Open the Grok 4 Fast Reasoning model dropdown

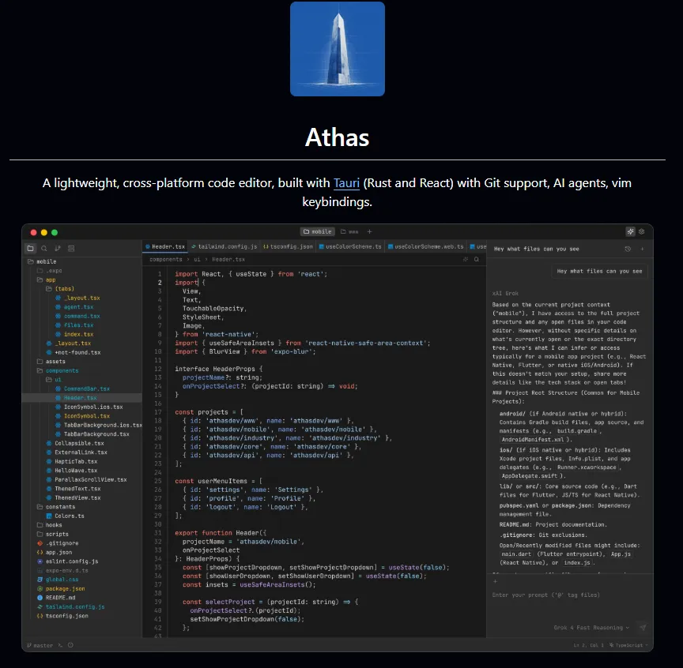pos(589,626)
